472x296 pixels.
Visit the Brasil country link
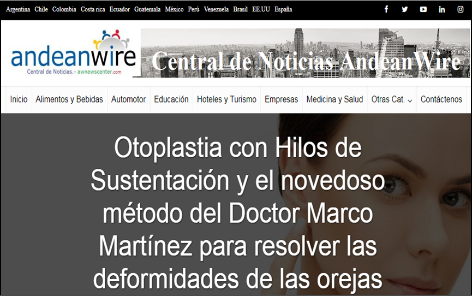tap(240, 9)
